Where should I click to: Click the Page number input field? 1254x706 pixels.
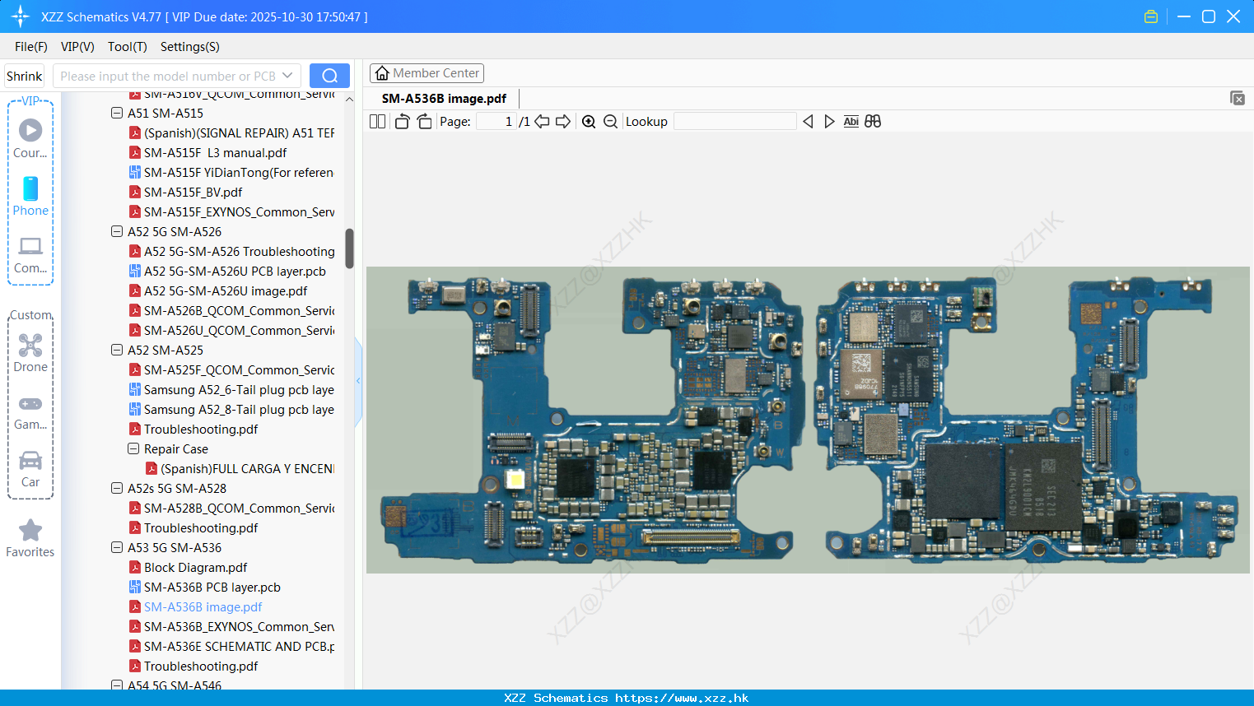point(496,121)
